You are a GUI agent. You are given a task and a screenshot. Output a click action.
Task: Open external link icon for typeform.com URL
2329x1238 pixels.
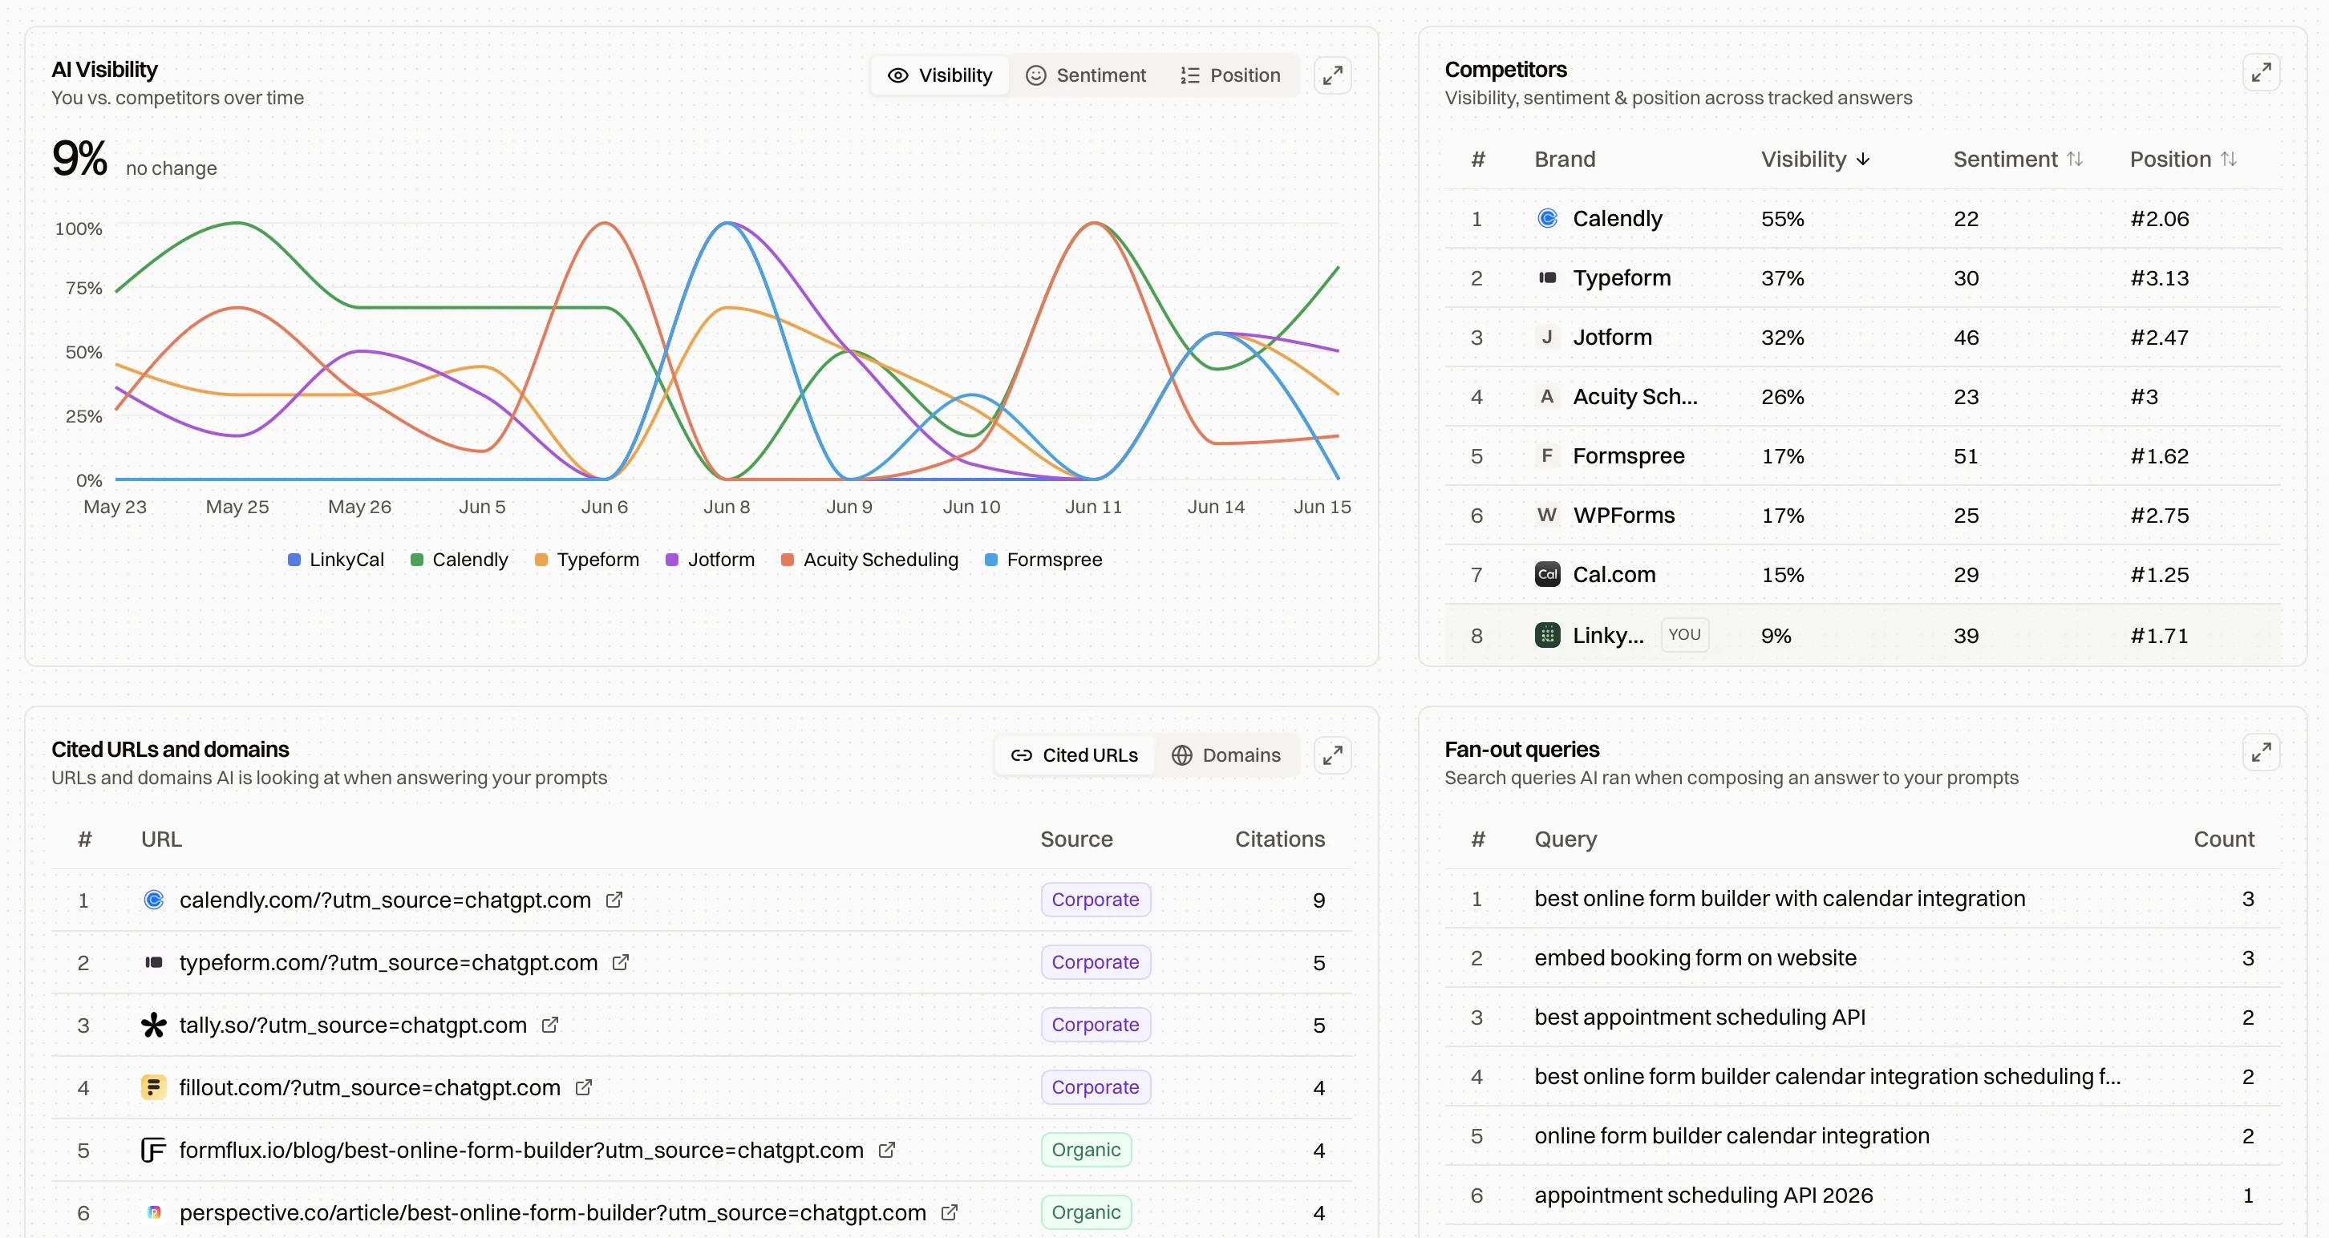[x=620, y=962]
